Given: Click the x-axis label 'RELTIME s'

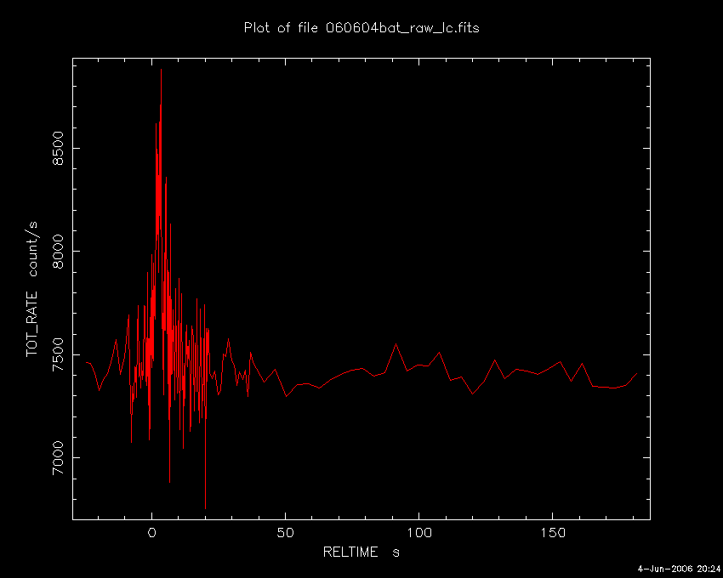Looking at the screenshot, I should click(361, 552).
